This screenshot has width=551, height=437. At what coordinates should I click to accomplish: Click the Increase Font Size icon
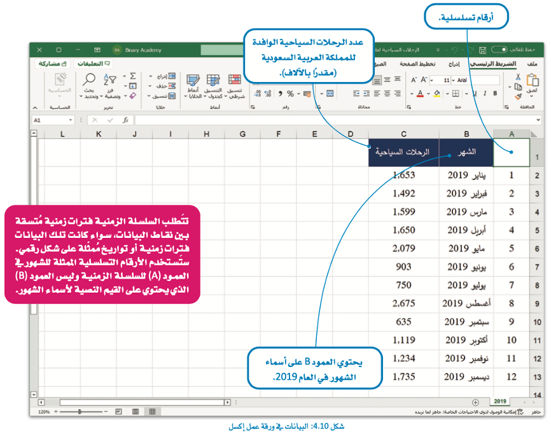tap(424, 80)
